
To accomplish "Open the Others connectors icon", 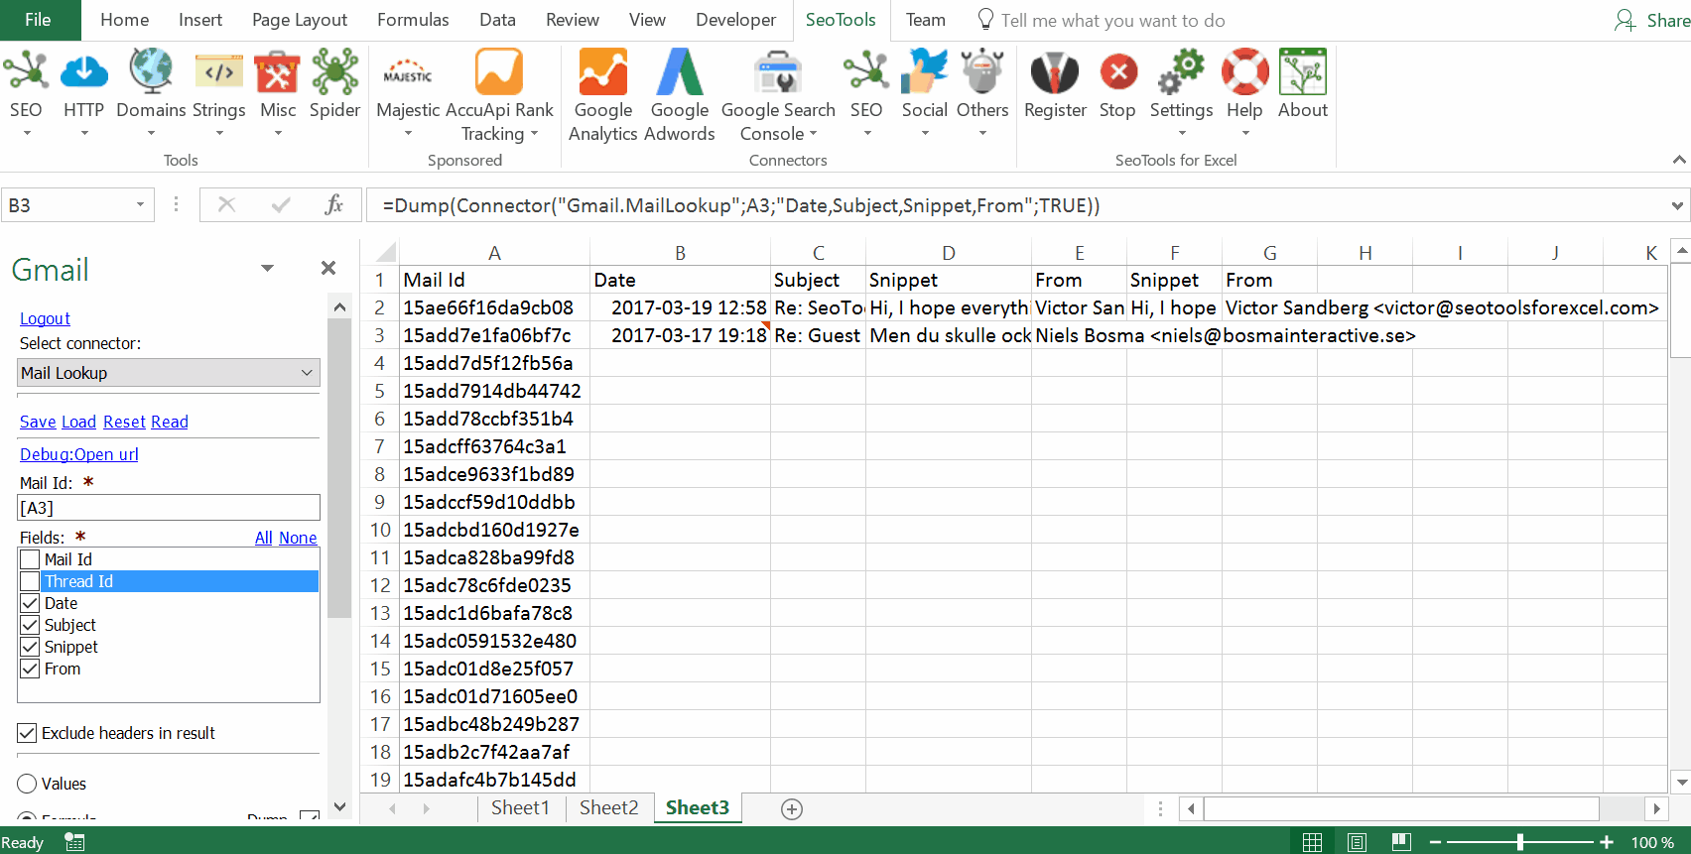I will (982, 72).
